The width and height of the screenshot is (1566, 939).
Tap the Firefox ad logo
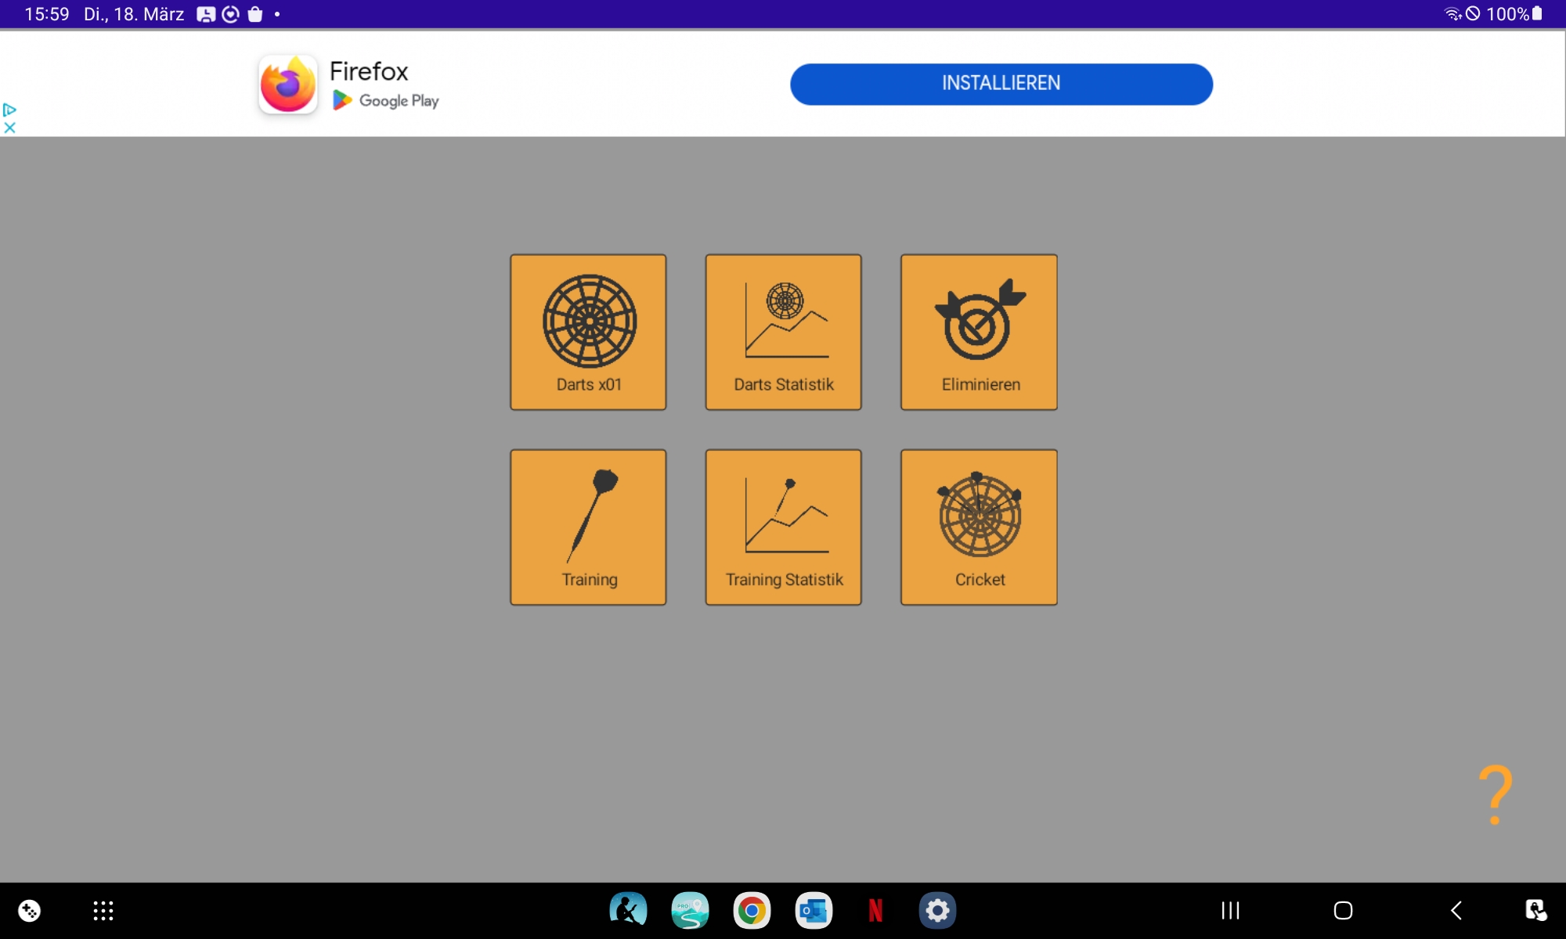pyautogui.click(x=288, y=85)
